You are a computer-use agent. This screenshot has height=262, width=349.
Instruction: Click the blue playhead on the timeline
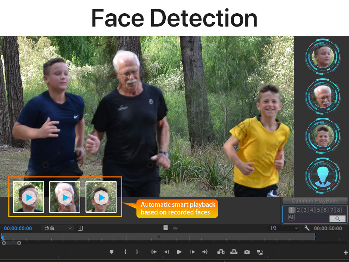(x=3, y=237)
